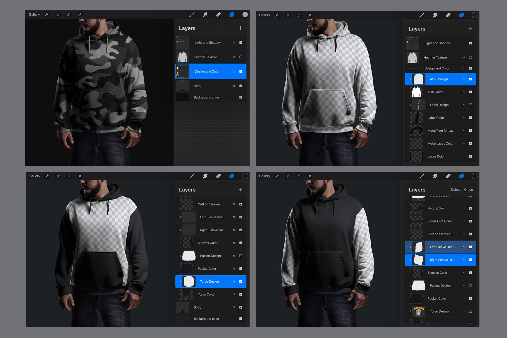Open Gallery in bottom-left Procreate window
507x338 pixels.
[35, 176]
